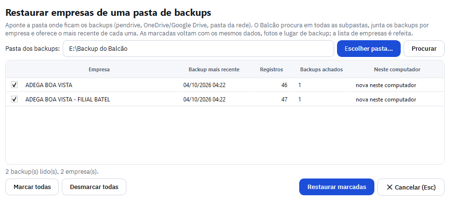450x201 pixels.
Task: Click the Backups achados column header
Action: (x=321, y=69)
